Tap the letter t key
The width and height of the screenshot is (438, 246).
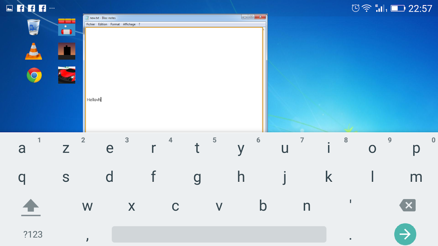point(197,148)
